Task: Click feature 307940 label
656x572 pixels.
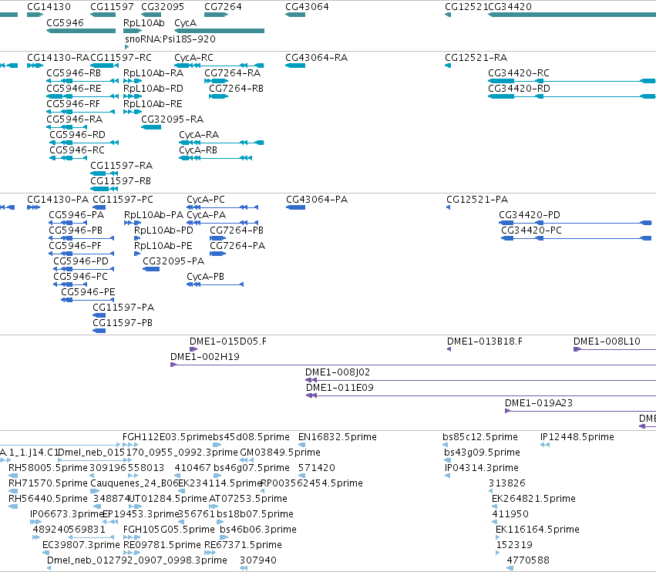Action: (258, 560)
